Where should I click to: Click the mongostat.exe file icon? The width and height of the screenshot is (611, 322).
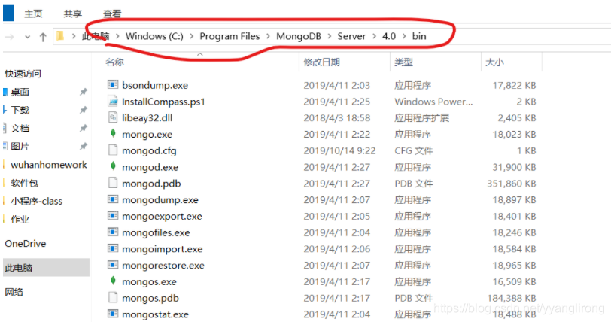[x=113, y=314]
